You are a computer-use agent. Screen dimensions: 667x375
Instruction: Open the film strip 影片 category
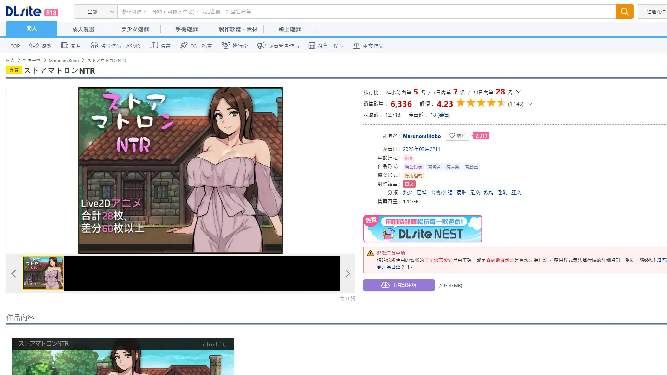[x=71, y=46]
